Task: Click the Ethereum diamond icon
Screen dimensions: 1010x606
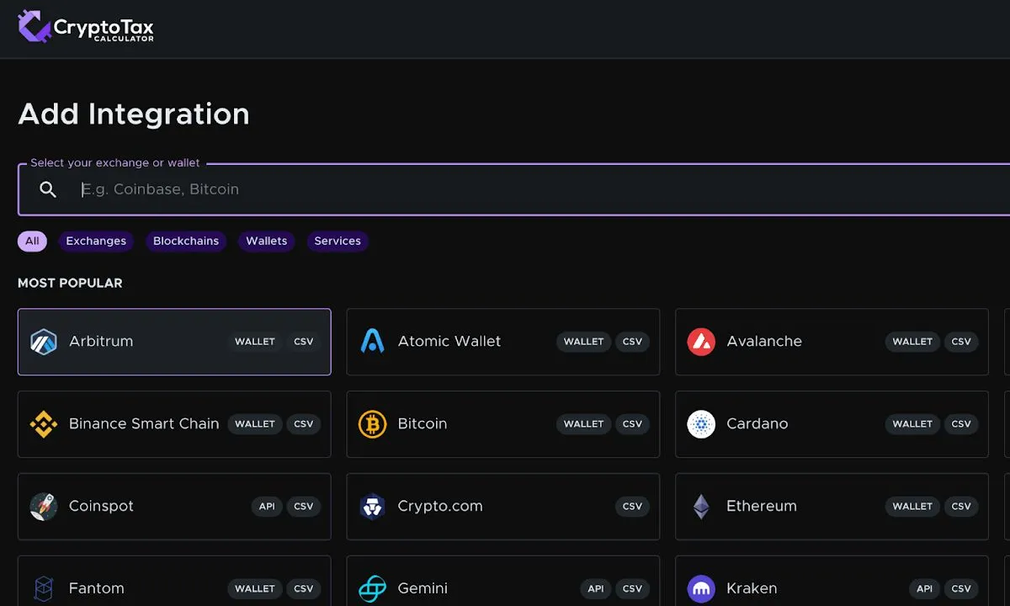Action: click(x=701, y=507)
